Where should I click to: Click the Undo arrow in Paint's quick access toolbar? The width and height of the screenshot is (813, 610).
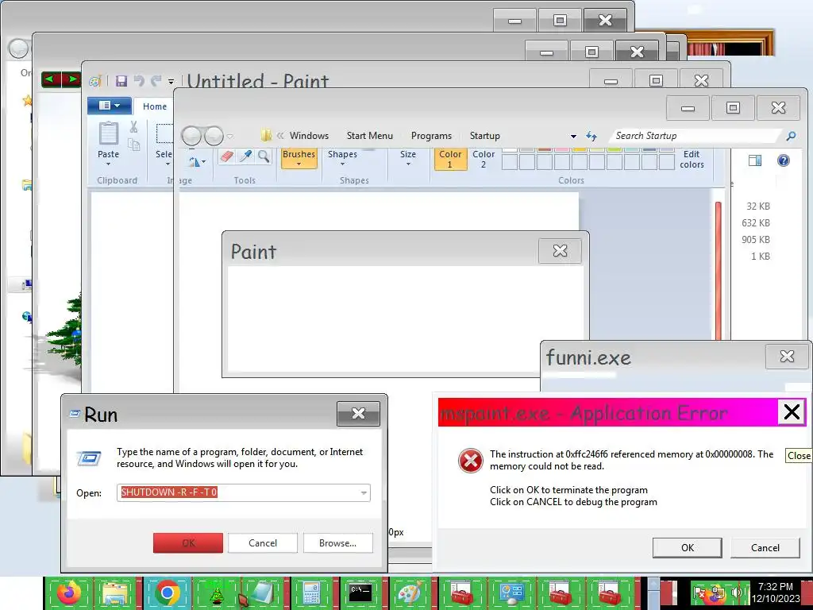coord(139,81)
